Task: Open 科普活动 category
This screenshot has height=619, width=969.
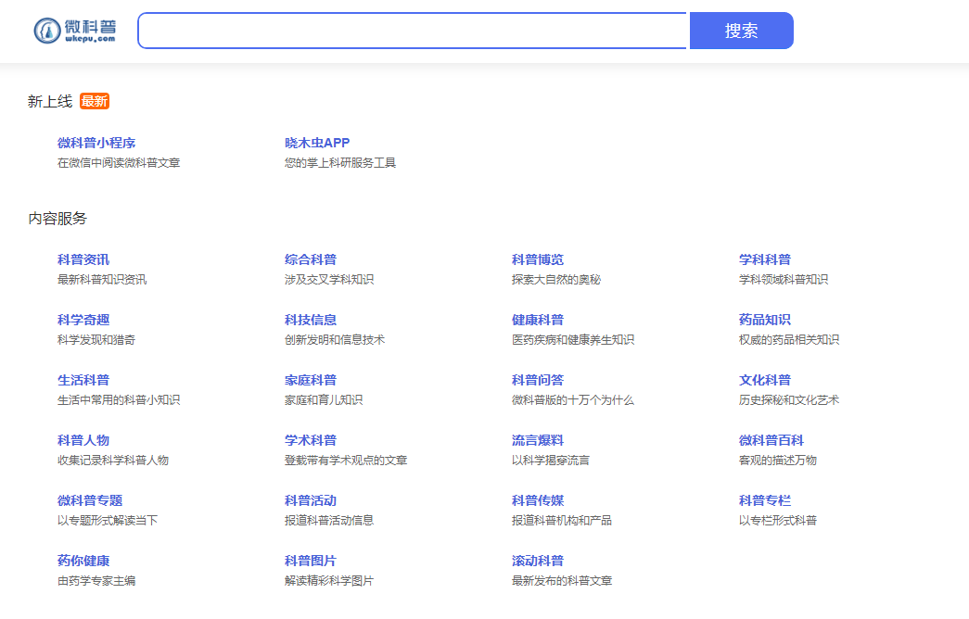Action: click(311, 500)
